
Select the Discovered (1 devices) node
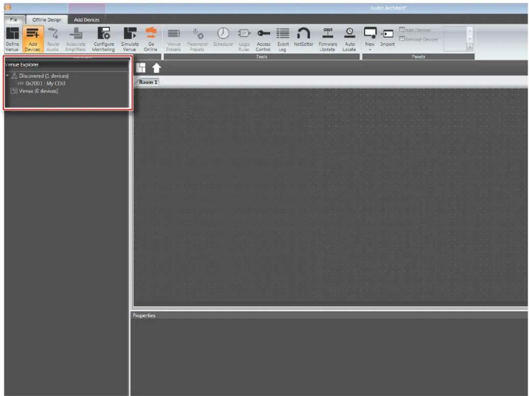pyautogui.click(x=40, y=76)
